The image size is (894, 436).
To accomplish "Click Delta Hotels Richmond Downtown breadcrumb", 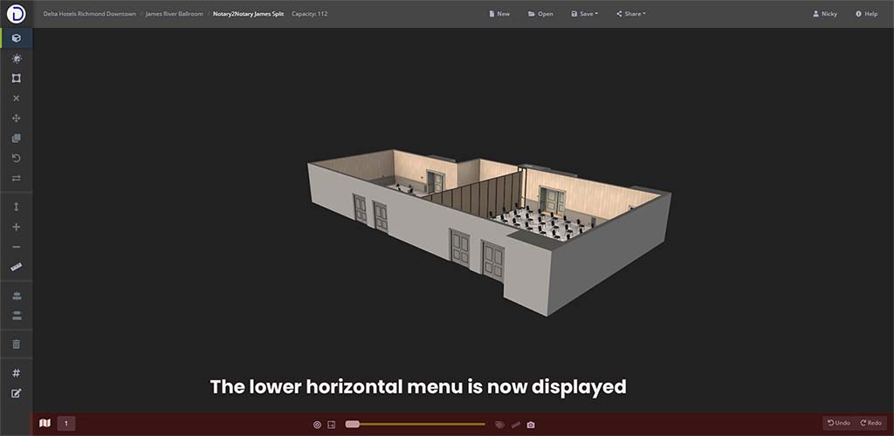I will tap(90, 14).
